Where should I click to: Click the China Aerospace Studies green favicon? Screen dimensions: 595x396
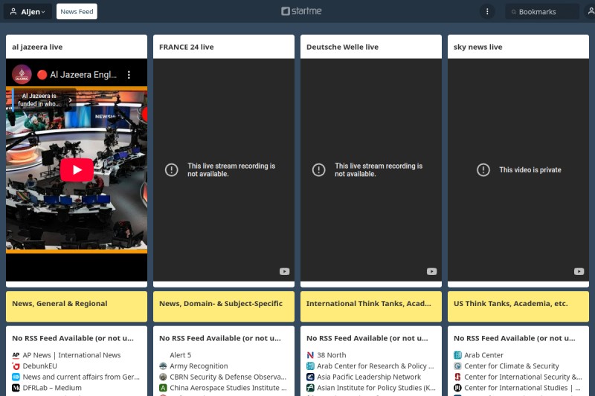[163, 388]
